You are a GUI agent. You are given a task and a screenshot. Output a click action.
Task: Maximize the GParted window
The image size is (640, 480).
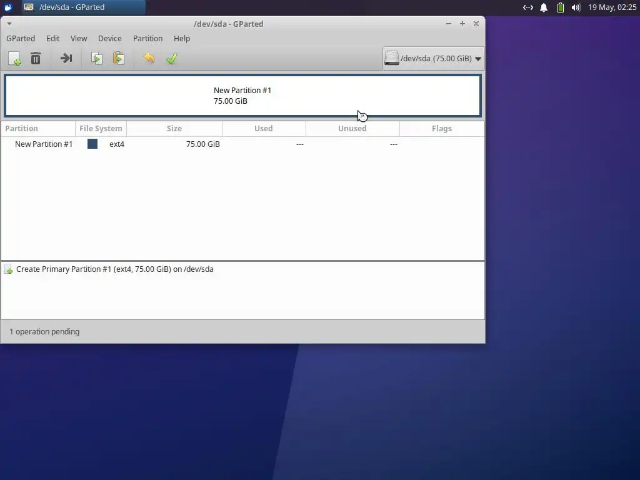point(462,24)
